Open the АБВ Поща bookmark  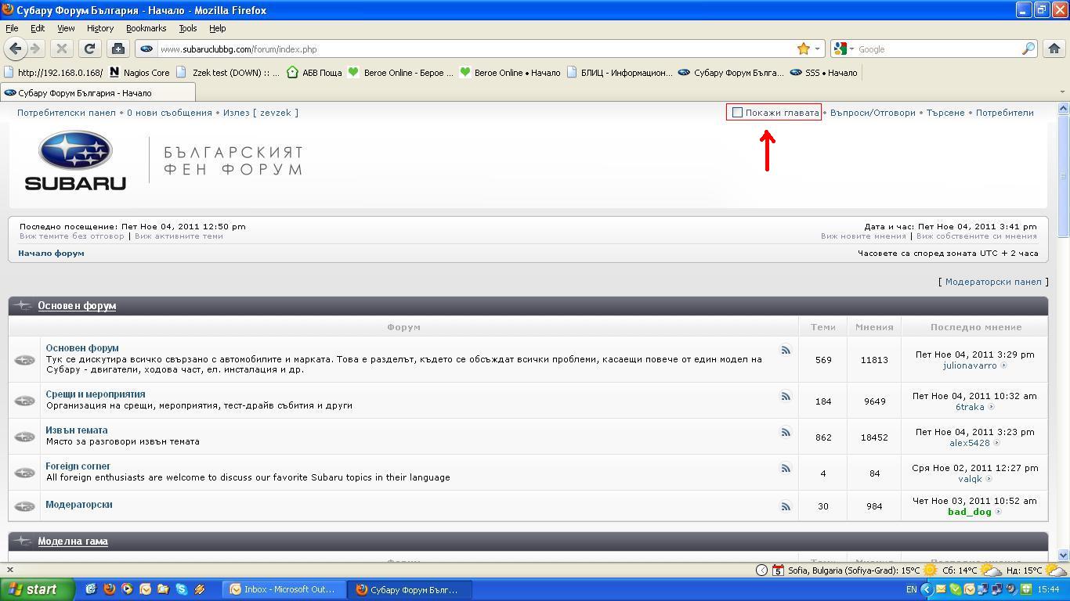tap(314, 73)
